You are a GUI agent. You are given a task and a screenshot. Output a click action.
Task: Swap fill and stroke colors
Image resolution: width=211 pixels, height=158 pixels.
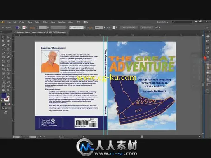[9, 94]
